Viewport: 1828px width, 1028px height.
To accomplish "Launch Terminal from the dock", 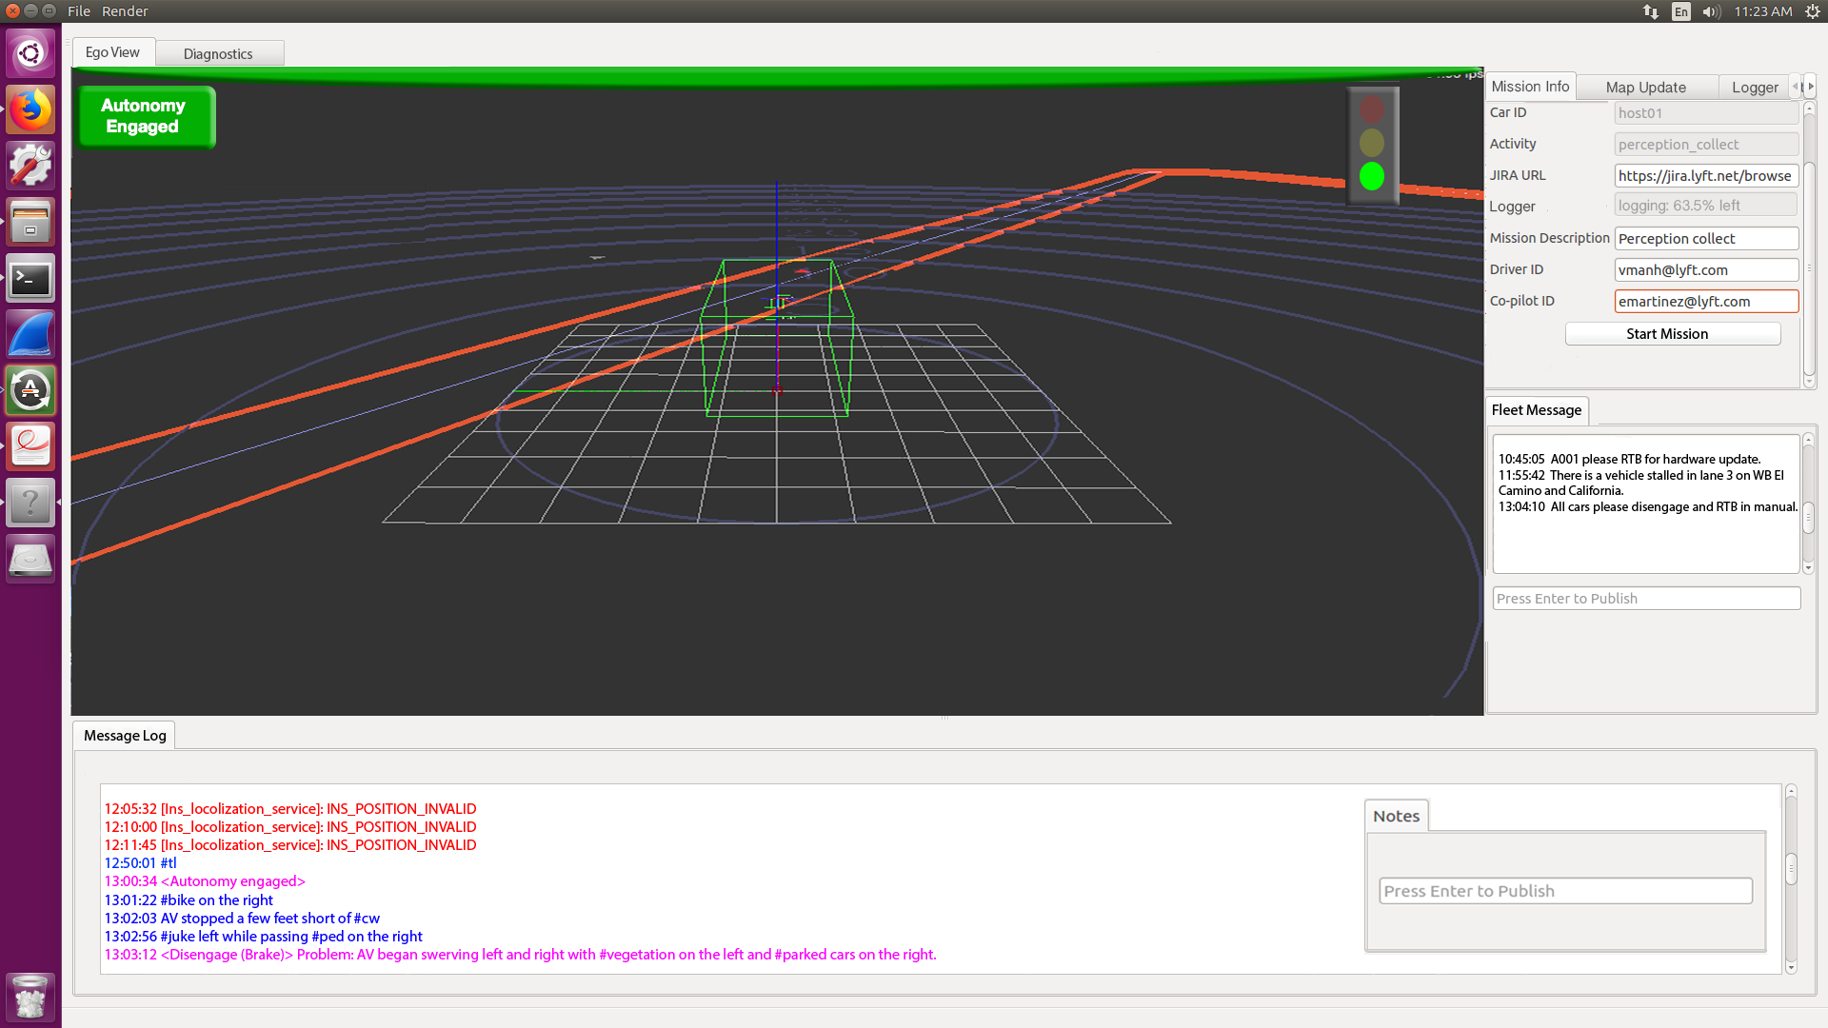I will [30, 279].
